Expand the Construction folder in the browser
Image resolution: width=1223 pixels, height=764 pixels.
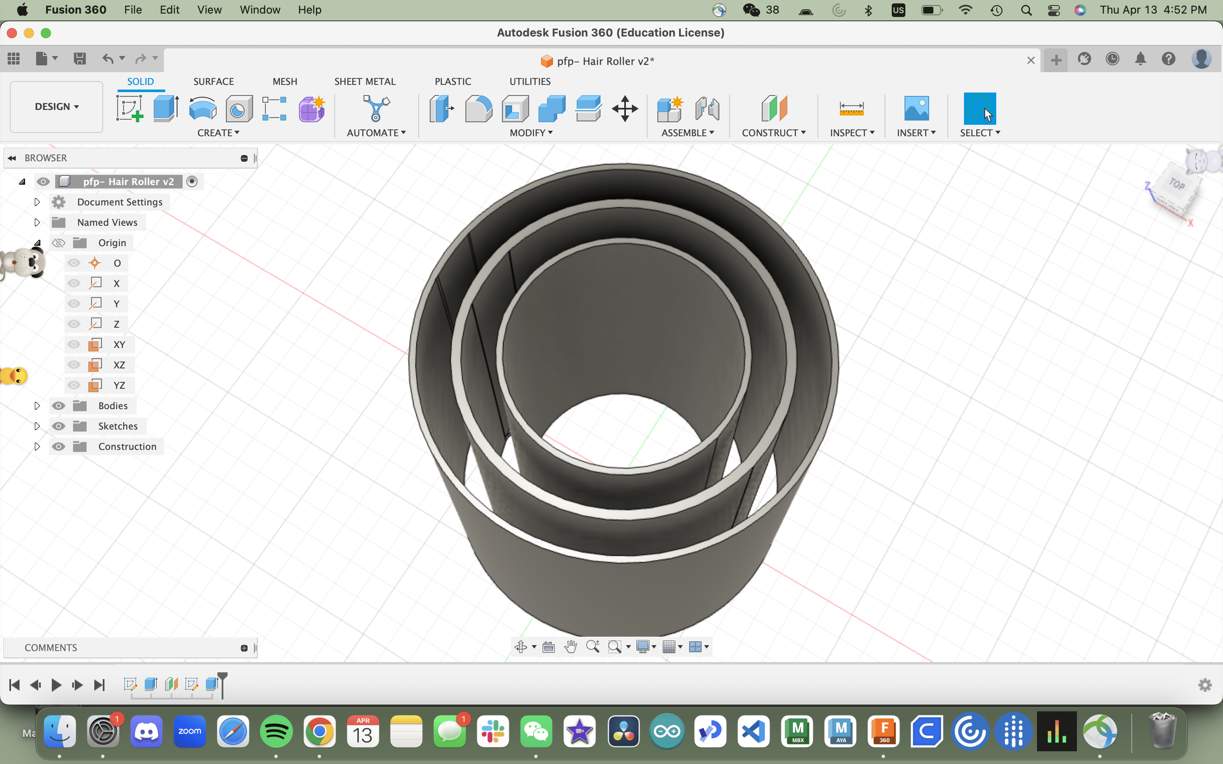point(37,446)
